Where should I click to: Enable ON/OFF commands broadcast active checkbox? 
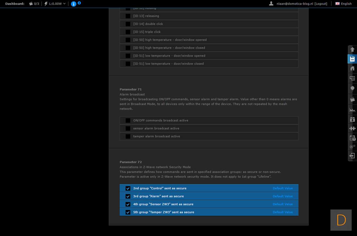[x=128, y=120]
